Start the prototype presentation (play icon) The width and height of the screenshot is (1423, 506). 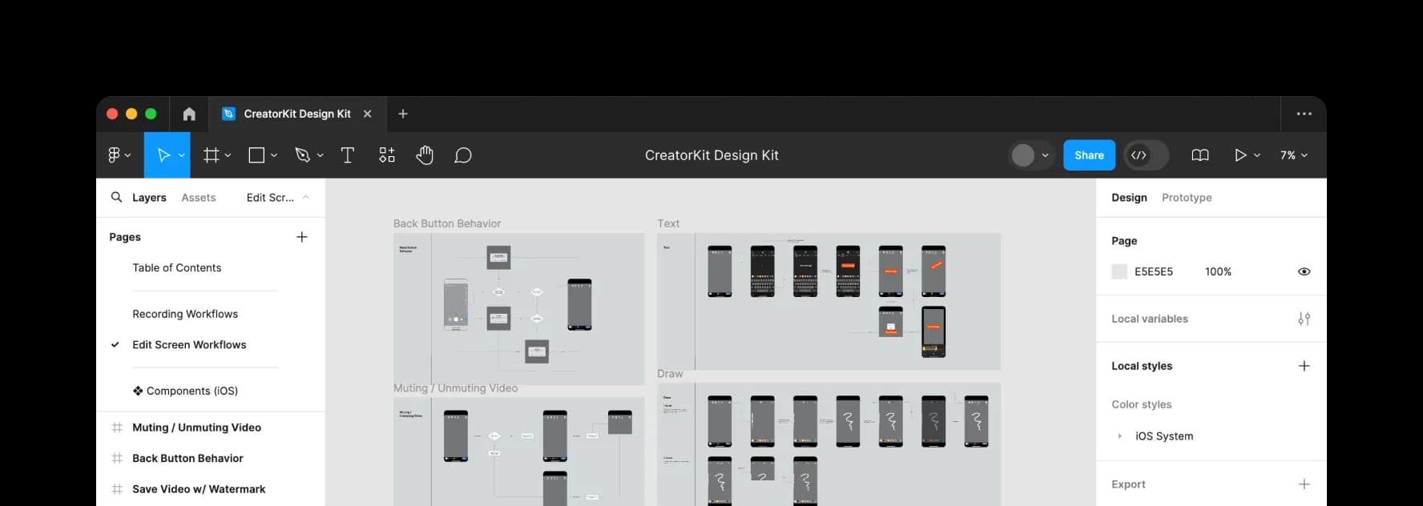pyautogui.click(x=1240, y=155)
